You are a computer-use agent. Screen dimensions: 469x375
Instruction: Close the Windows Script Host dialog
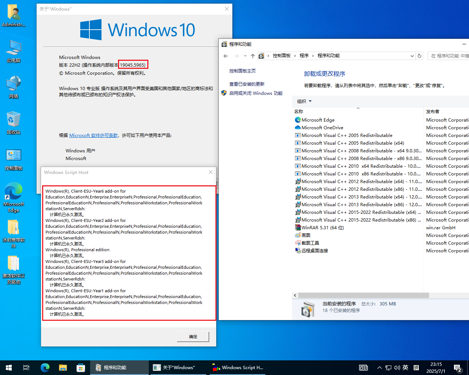(x=211, y=172)
